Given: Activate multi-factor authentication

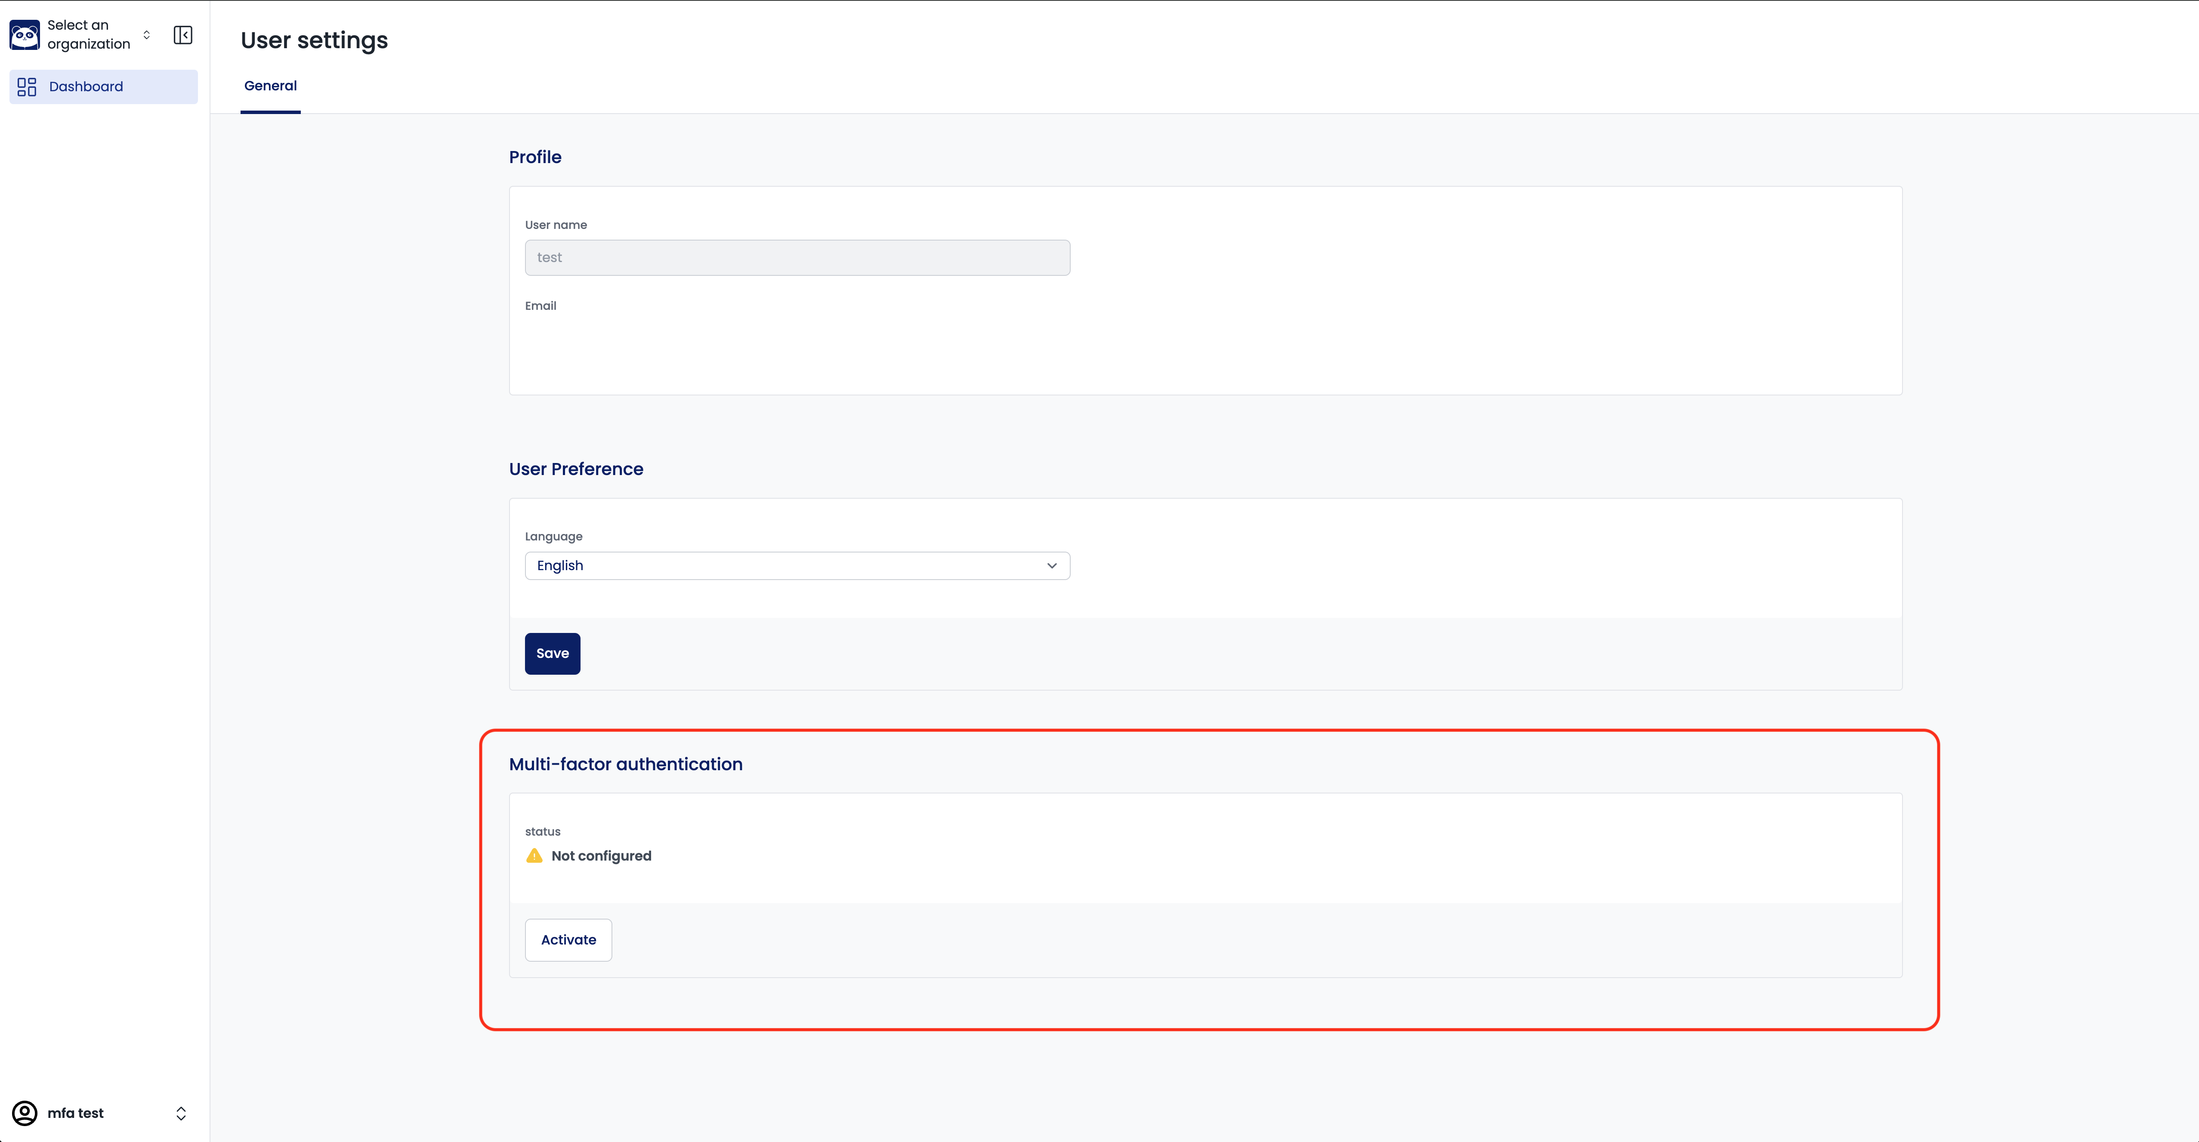Looking at the screenshot, I should click(568, 940).
